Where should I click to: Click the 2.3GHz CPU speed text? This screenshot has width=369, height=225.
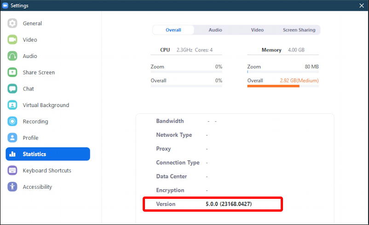tap(184, 50)
